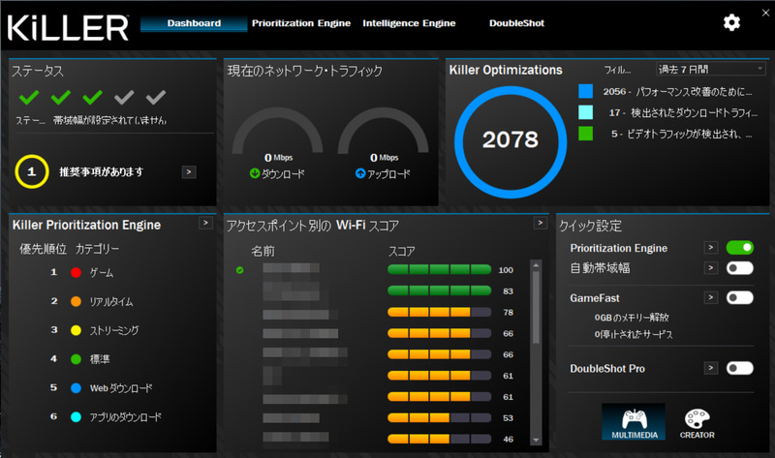
Task: Click the orange リアルタイム category dot
Action: 76,301
